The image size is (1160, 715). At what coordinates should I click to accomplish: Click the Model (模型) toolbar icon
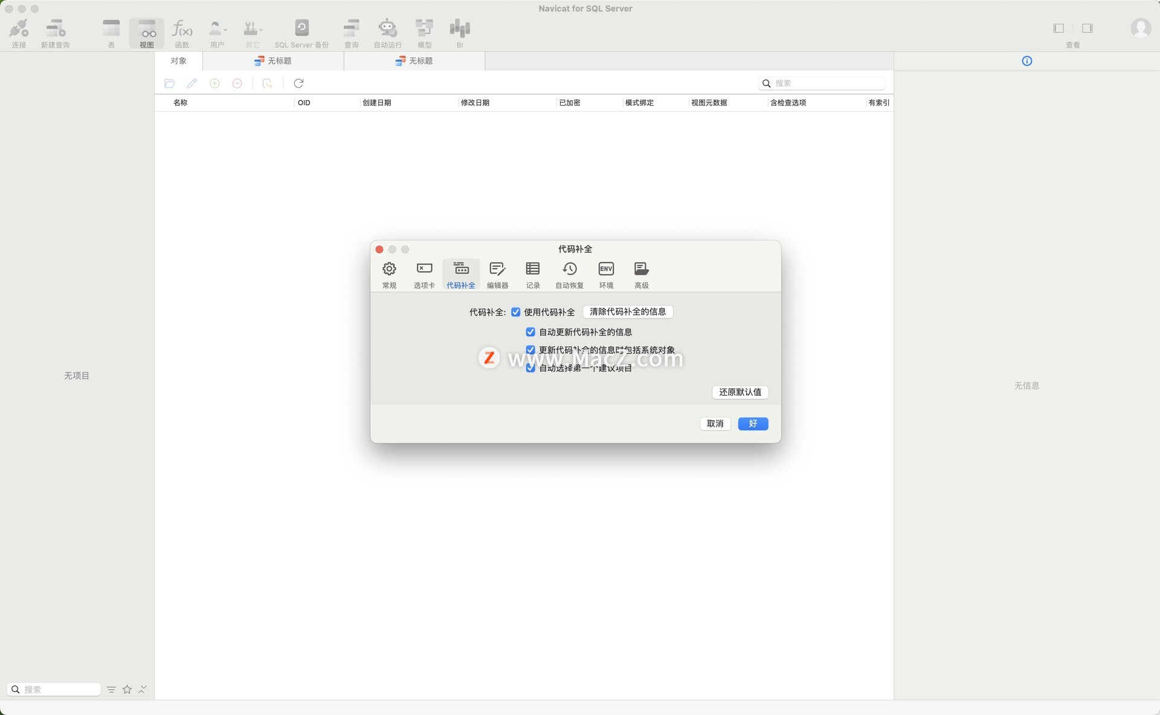pos(425,33)
